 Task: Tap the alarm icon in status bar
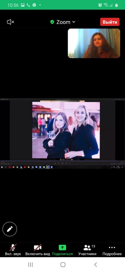pyautogui.click(x=100, y=5)
